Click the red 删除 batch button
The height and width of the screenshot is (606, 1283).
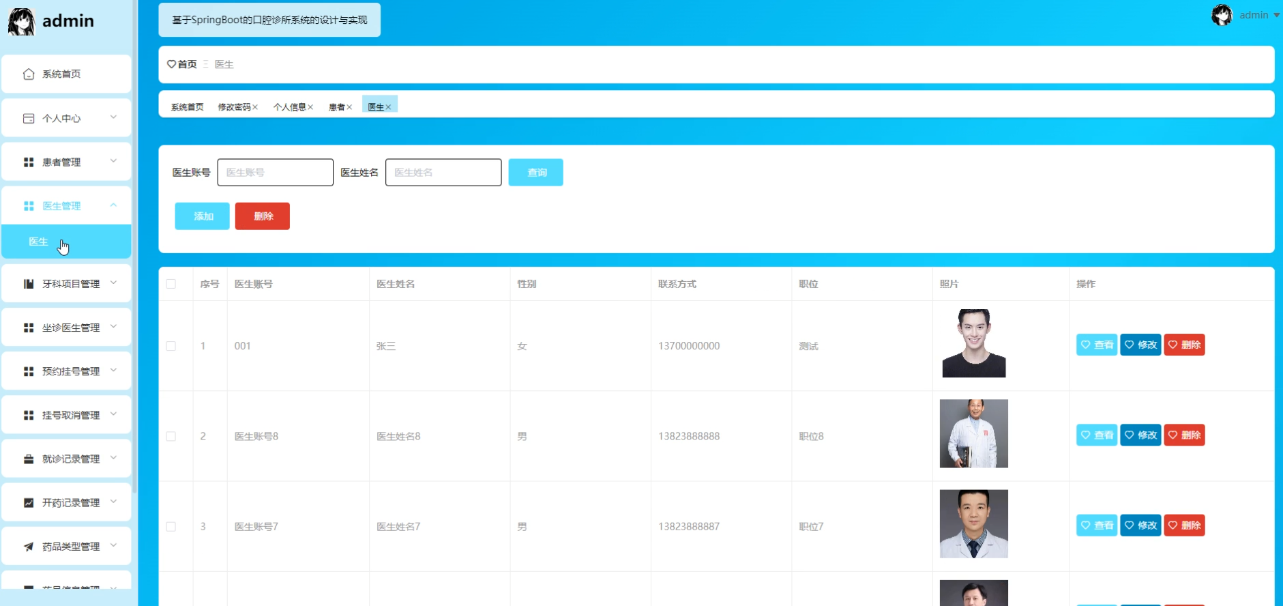click(263, 216)
